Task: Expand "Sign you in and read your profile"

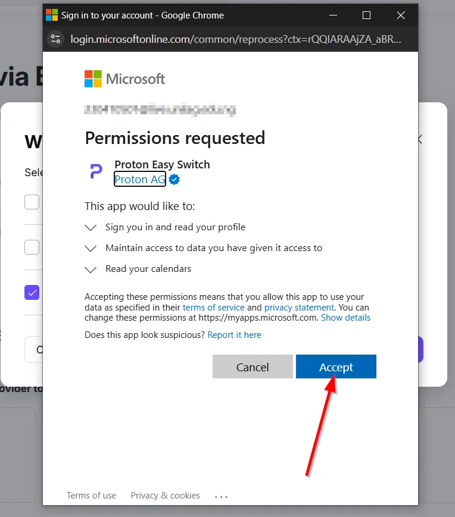Action: [91, 227]
